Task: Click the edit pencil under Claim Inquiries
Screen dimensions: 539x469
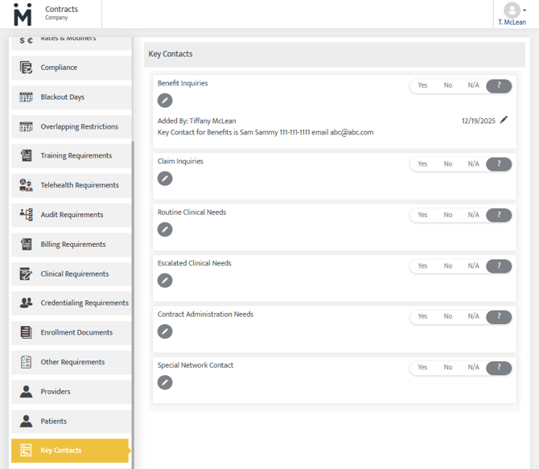Action: coord(165,179)
